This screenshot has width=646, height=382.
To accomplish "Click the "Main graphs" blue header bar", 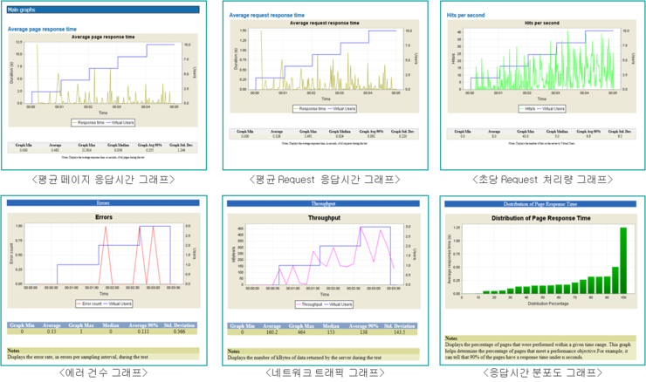I will click(x=103, y=10).
